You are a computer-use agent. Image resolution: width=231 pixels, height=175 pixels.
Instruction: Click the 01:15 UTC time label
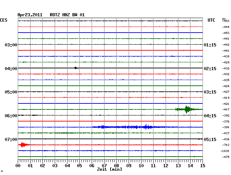[210, 45]
